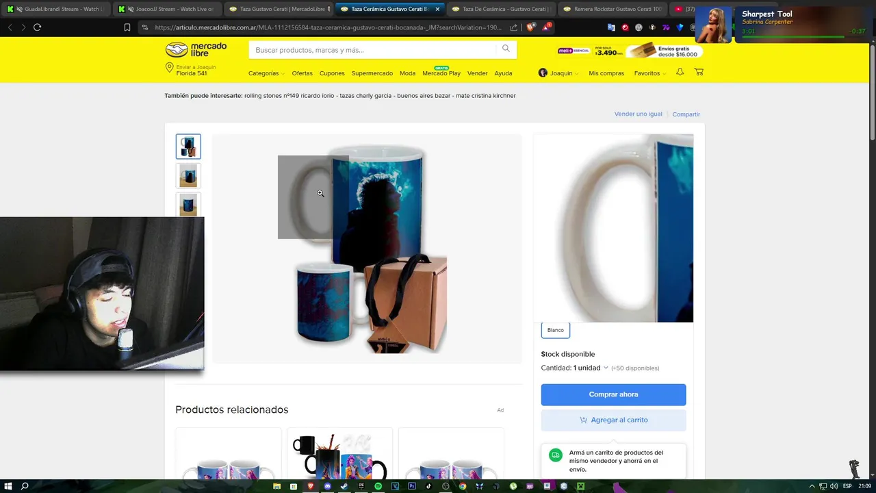The image size is (876, 493).
Task: Open Ayuda menu item
Action: [x=503, y=73]
